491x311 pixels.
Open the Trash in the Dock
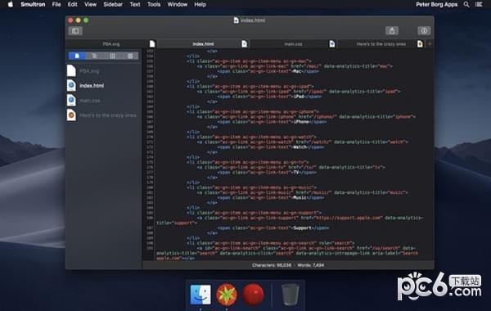[x=290, y=295]
